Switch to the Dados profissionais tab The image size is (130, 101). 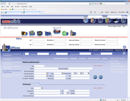point(61,59)
